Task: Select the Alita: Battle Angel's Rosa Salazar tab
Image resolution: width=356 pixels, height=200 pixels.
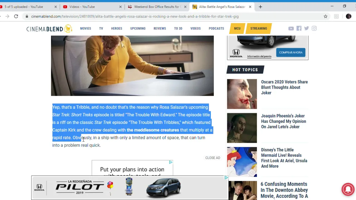Action: (x=221, y=7)
